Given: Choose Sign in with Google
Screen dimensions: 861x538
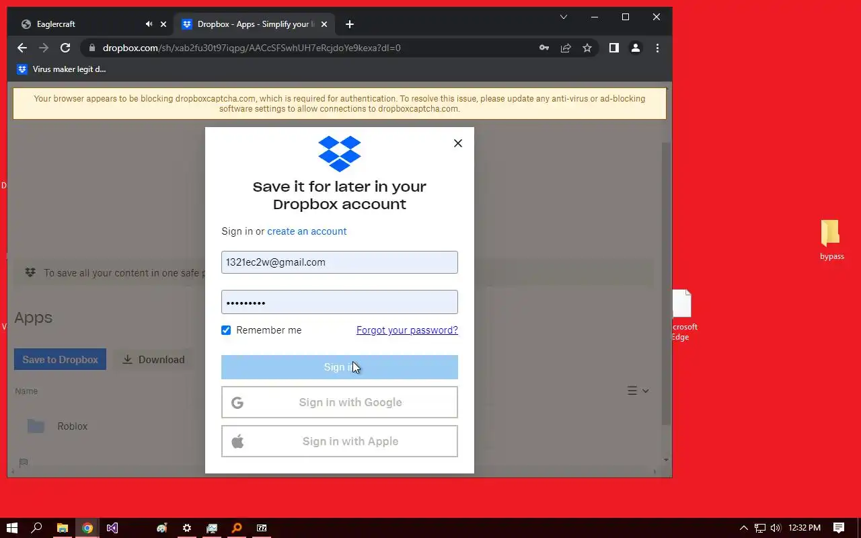Looking at the screenshot, I should coord(340,402).
